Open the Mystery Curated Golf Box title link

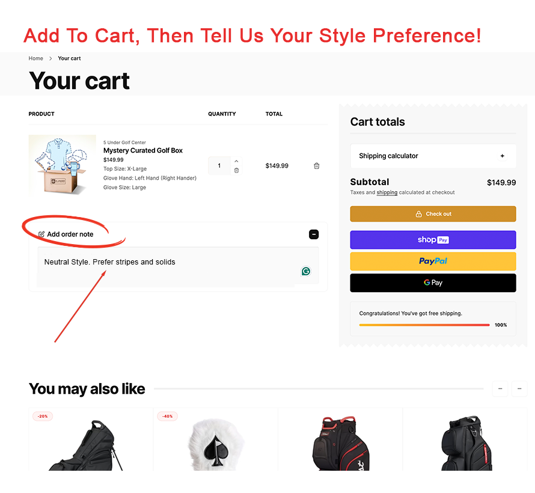pos(143,150)
